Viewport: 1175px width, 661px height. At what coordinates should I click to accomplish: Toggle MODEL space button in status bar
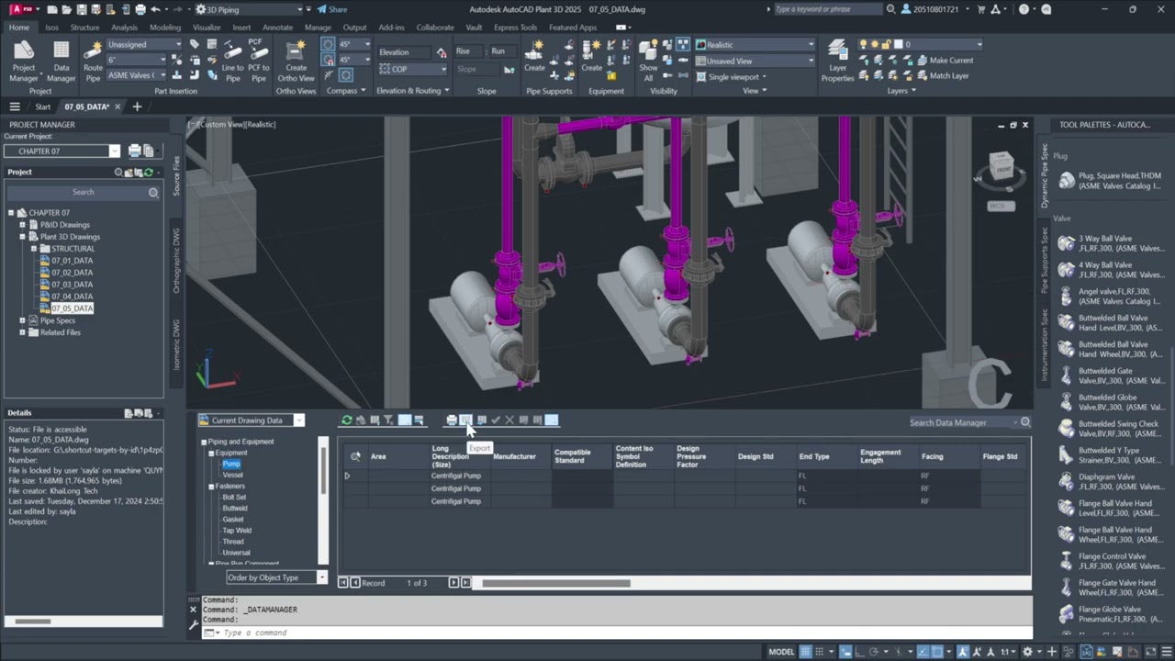point(781,652)
